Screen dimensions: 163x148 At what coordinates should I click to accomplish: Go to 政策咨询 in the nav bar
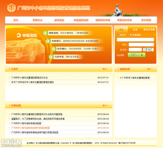59,20
